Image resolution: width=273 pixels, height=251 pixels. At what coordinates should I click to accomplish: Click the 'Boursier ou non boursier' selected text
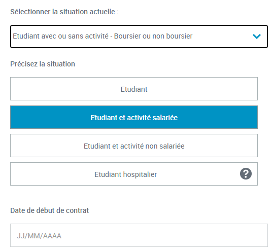tap(153, 36)
